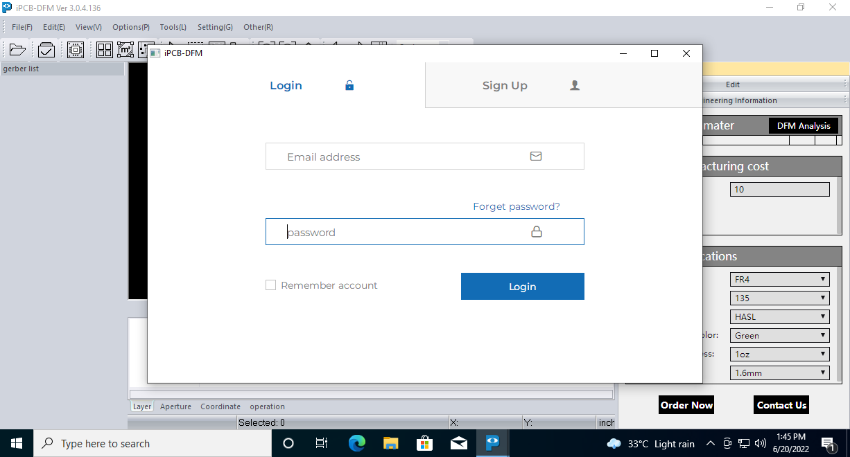Viewport: 850px width, 457px height.
Task: Click the envelope icon in the email field
Action: tap(536, 156)
